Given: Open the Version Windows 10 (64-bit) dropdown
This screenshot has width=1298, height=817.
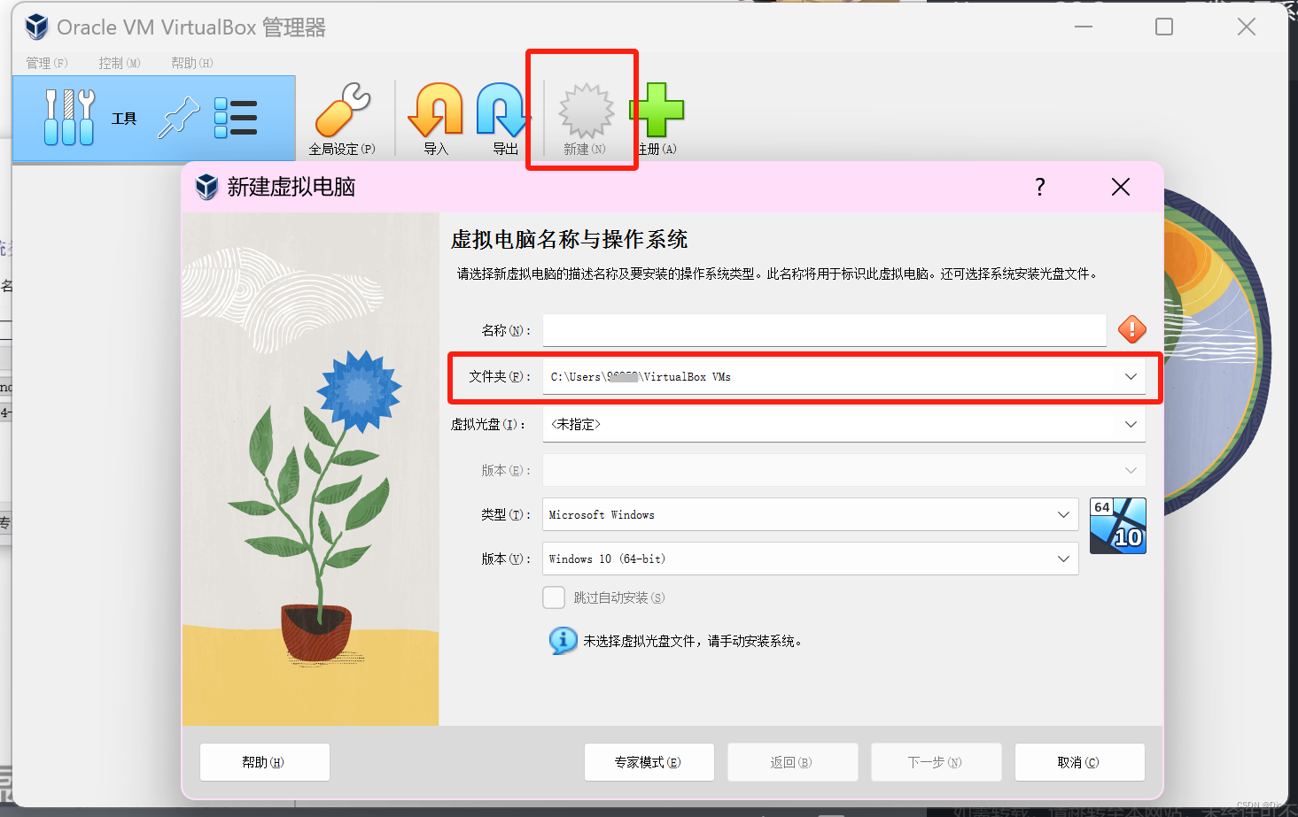Looking at the screenshot, I should 810,559.
